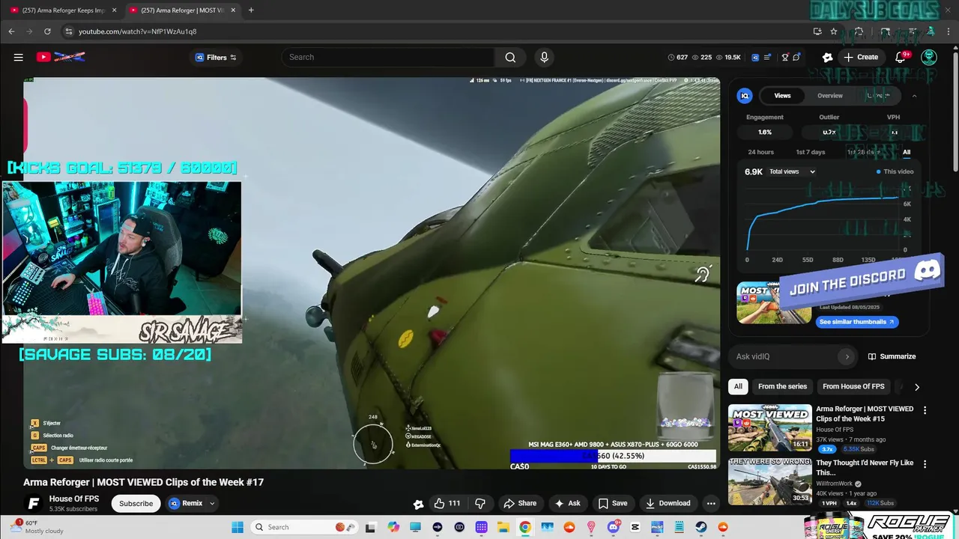
Task: Open the House Of FPS channel avatar
Action: click(x=33, y=503)
